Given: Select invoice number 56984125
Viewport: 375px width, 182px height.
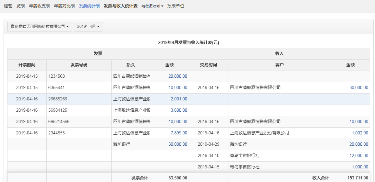Looking at the screenshot, I should pos(58,110).
